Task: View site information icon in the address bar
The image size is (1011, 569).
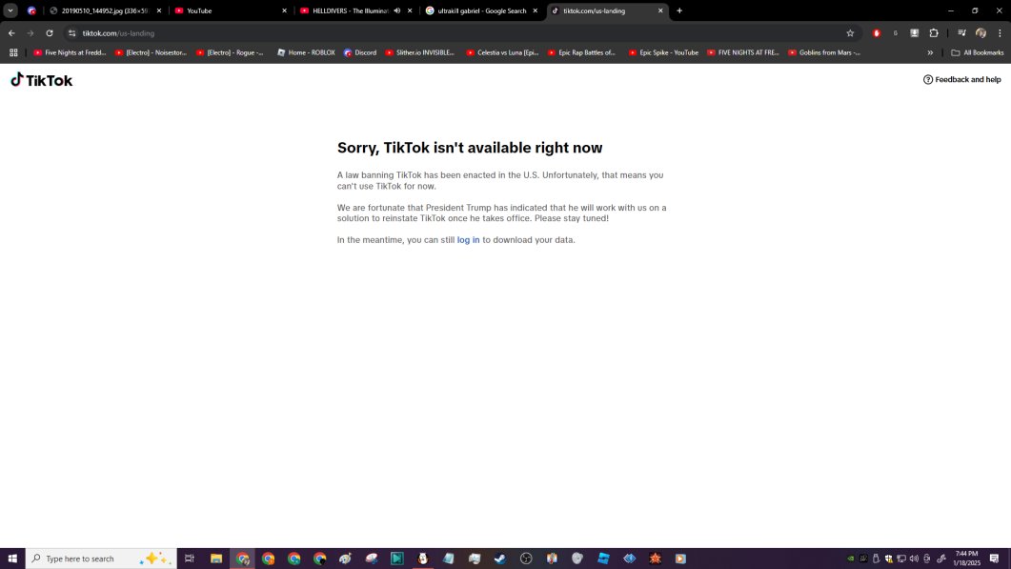Action: point(71,33)
